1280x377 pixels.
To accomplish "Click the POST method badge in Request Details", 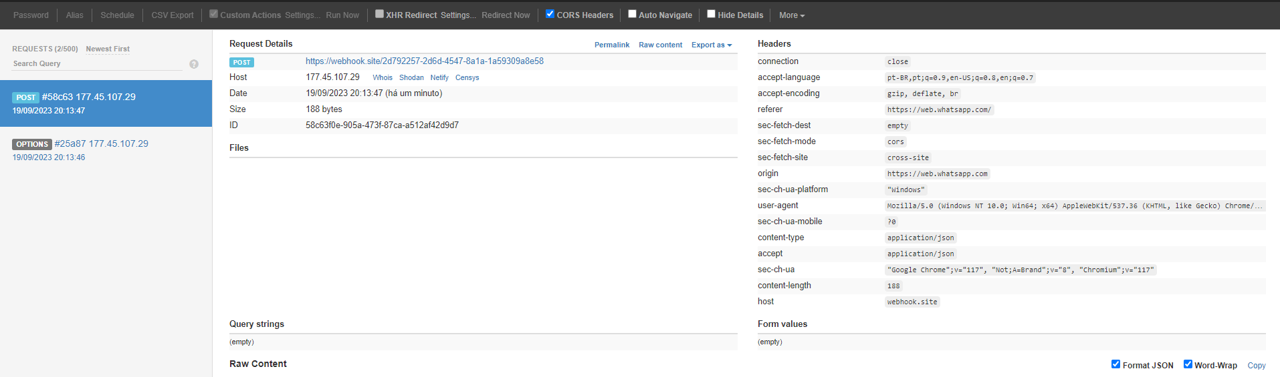I will 242,62.
